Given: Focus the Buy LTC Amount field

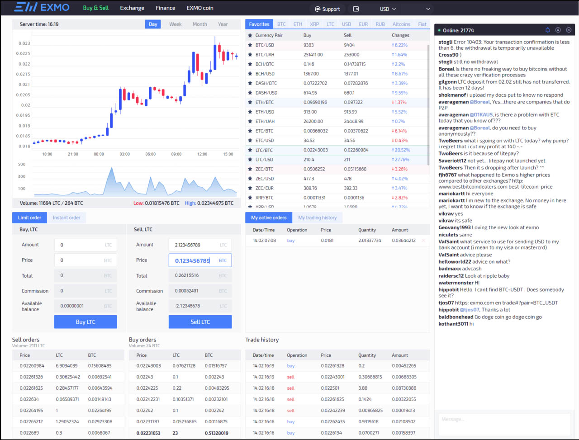Looking at the screenshot, I should tap(85, 245).
